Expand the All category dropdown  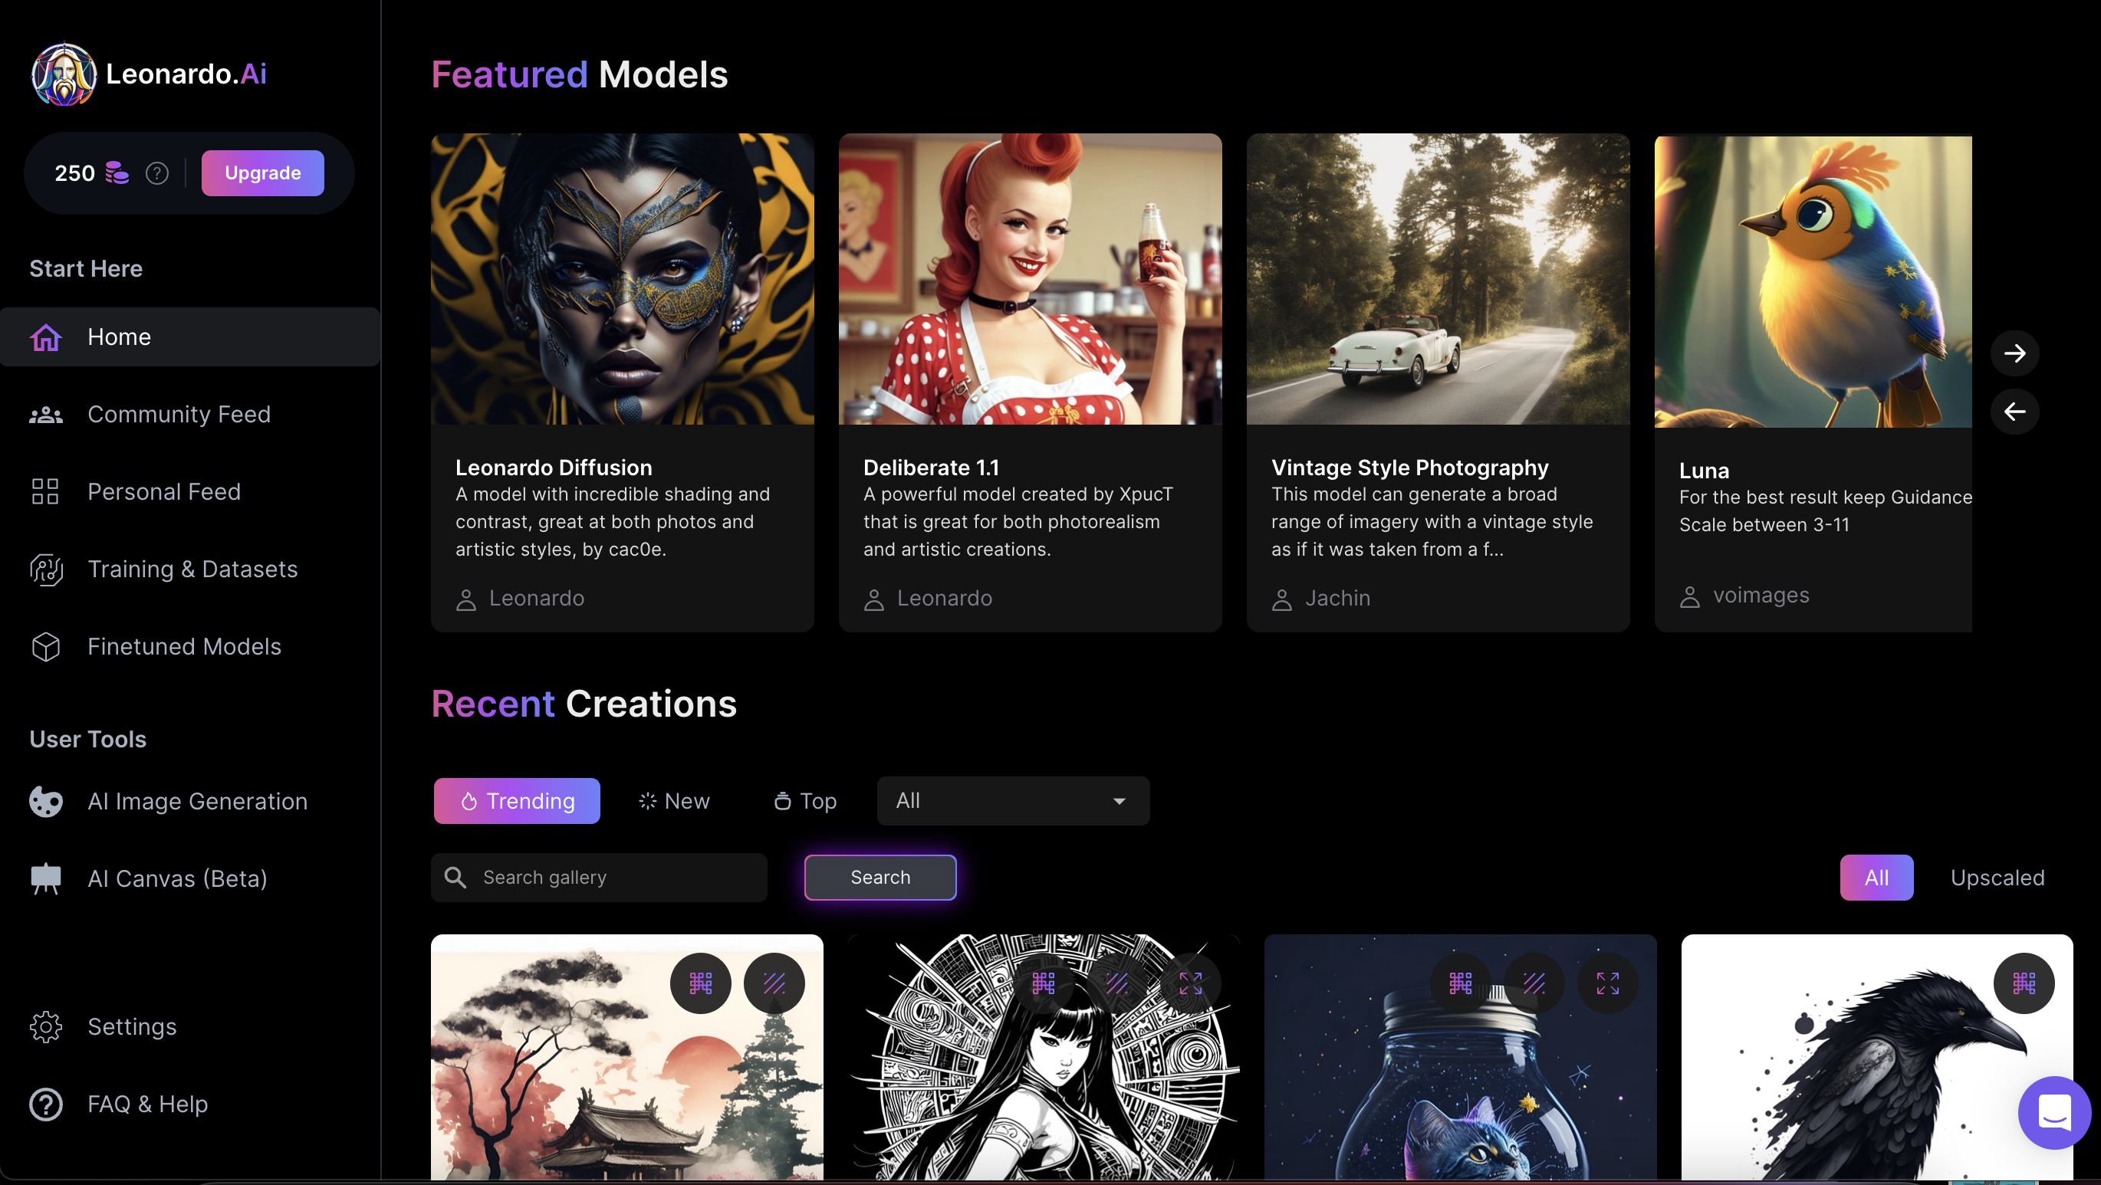1012,801
